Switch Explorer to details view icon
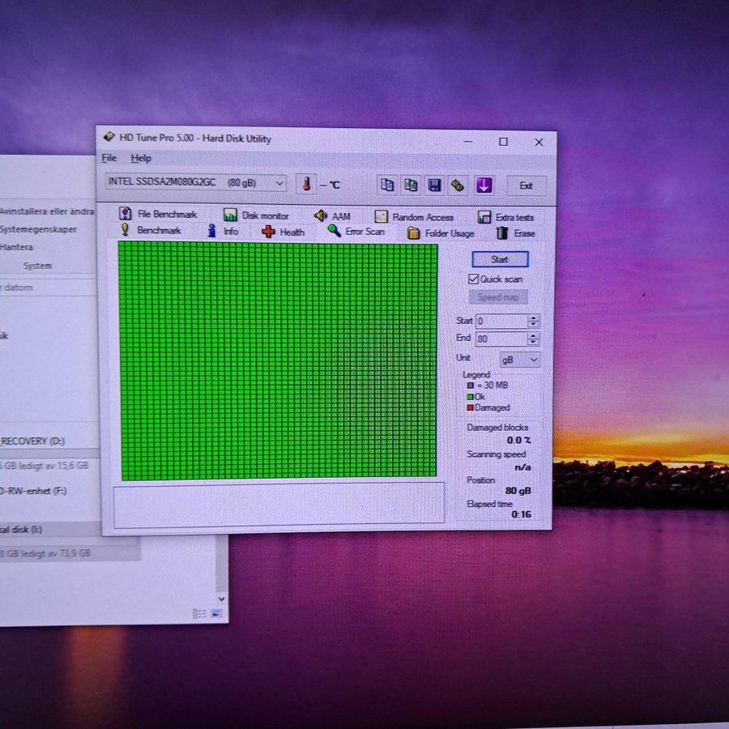 click(x=199, y=614)
